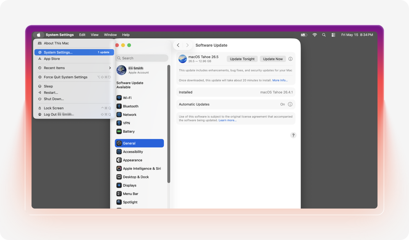Image resolution: width=409 pixels, height=240 pixels.
Task: Open the Apple menu icon
Action: point(39,35)
